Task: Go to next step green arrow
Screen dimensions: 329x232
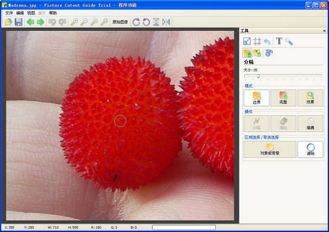Action: pos(40,22)
